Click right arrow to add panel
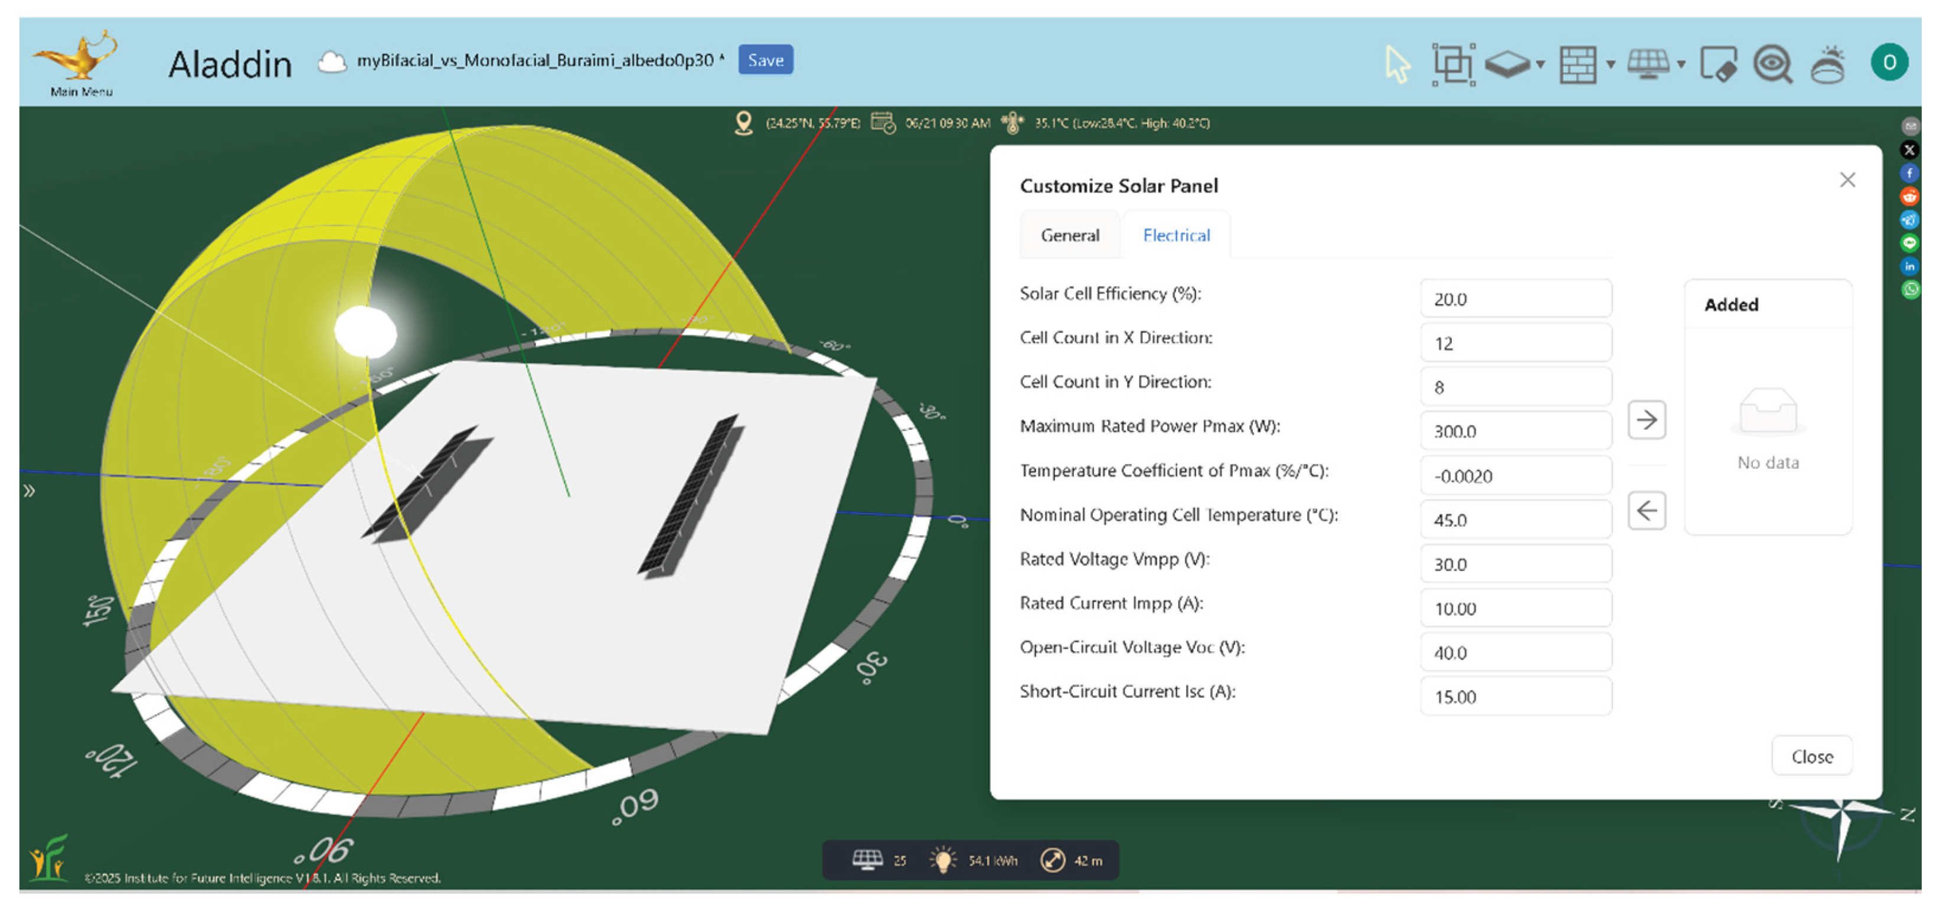 pos(1647,420)
